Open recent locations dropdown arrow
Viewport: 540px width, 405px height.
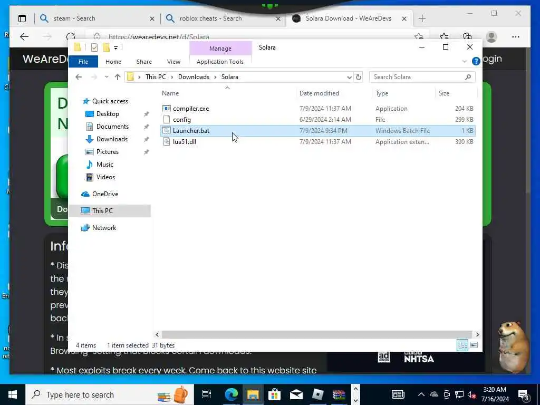tap(107, 77)
